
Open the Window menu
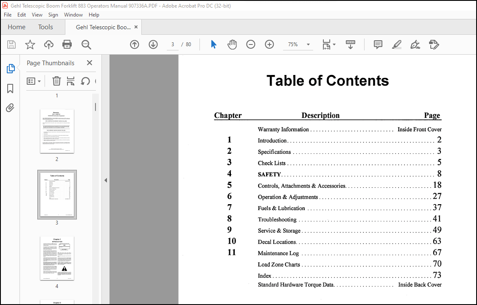(73, 14)
